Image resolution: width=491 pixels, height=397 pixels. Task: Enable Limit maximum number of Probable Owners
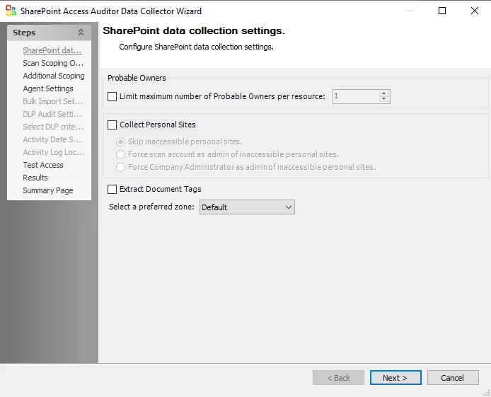(112, 96)
